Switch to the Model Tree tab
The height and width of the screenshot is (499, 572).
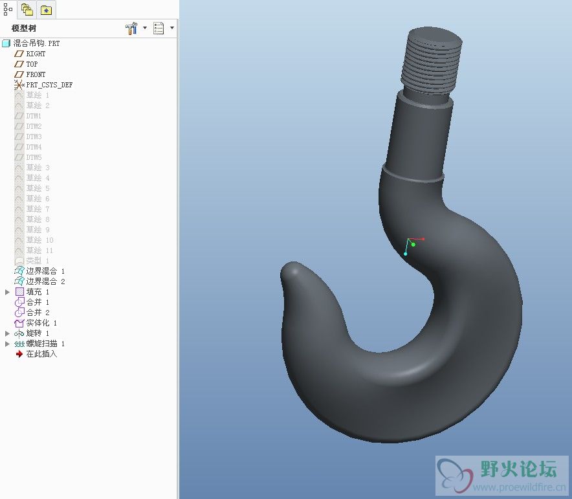[x=8, y=9]
